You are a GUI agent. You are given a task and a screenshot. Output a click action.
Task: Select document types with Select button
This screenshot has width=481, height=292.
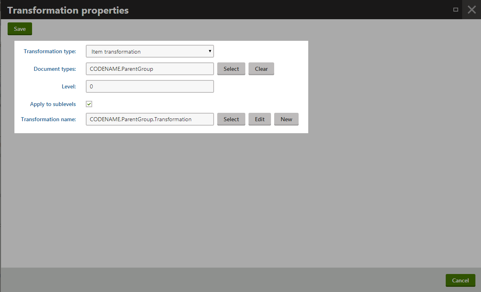231,69
